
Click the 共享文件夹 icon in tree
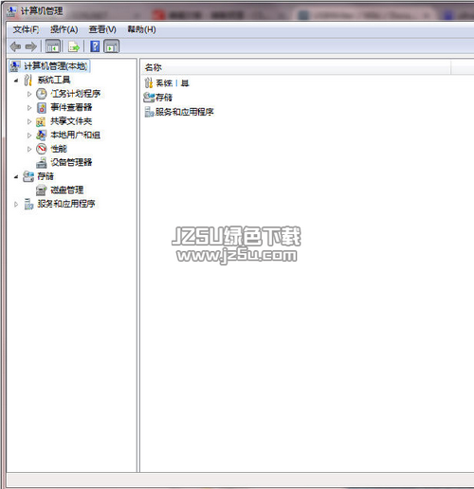pos(41,121)
